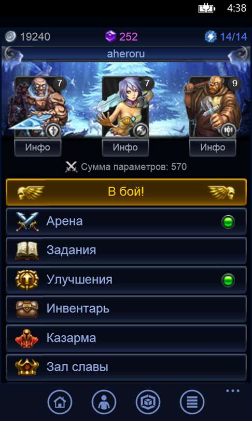Screen dimensions: 252x421
Task: Open the cube shop icon in bottom bar
Action: [148, 402]
